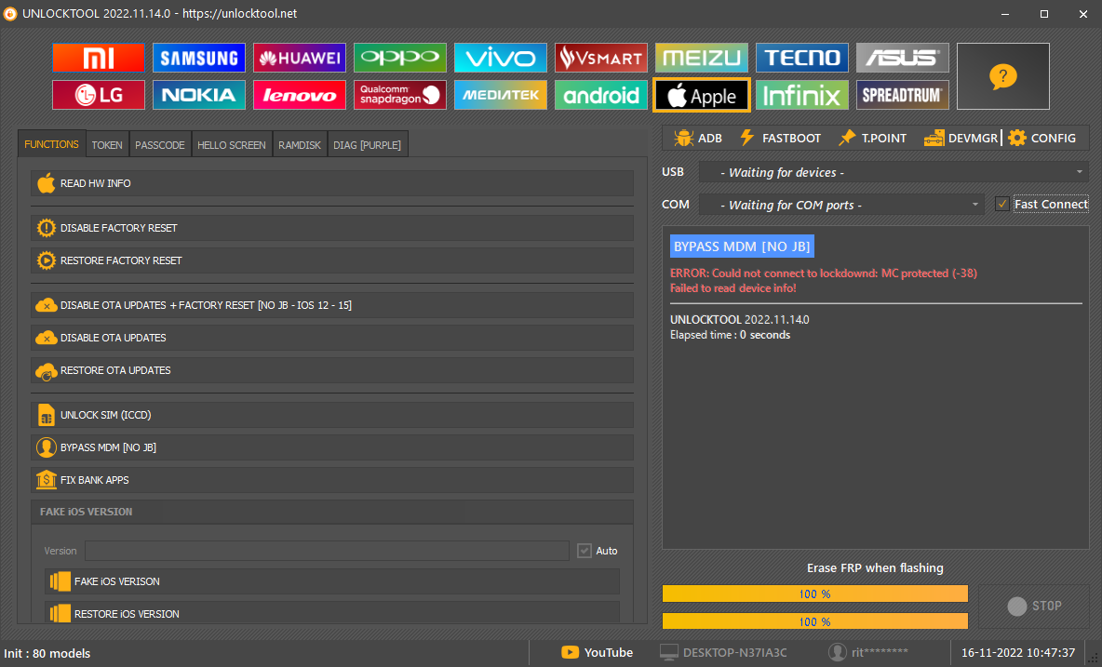Select the Meizu brand logo
Image resolution: width=1102 pixels, height=667 pixels.
pyautogui.click(x=702, y=58)
